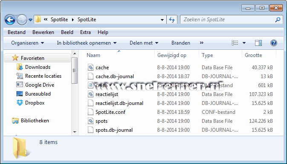Click the reactielijst file database icon

pyautogui.click(x=90, y=94)
